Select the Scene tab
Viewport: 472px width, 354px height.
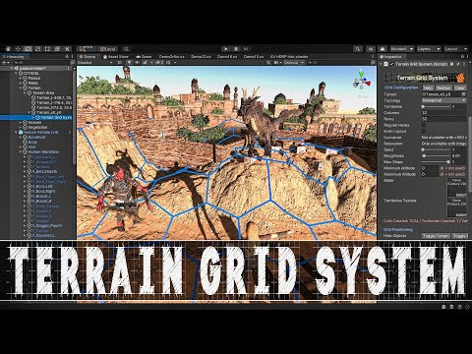88,56
